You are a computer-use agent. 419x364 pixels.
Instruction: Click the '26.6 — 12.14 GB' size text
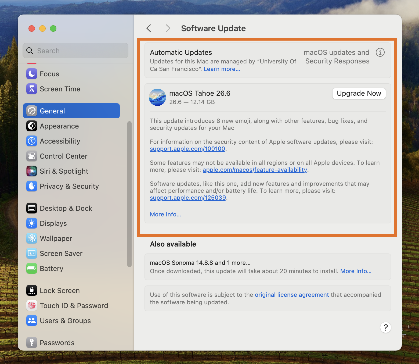click(192, 102)
